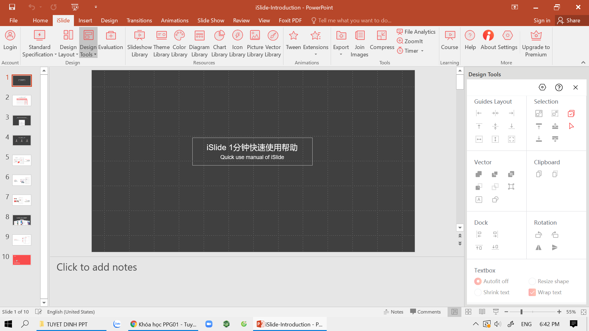Select the Autofit off radio button
This screenshot has height=331, width=589.
(x=478, y=281)
